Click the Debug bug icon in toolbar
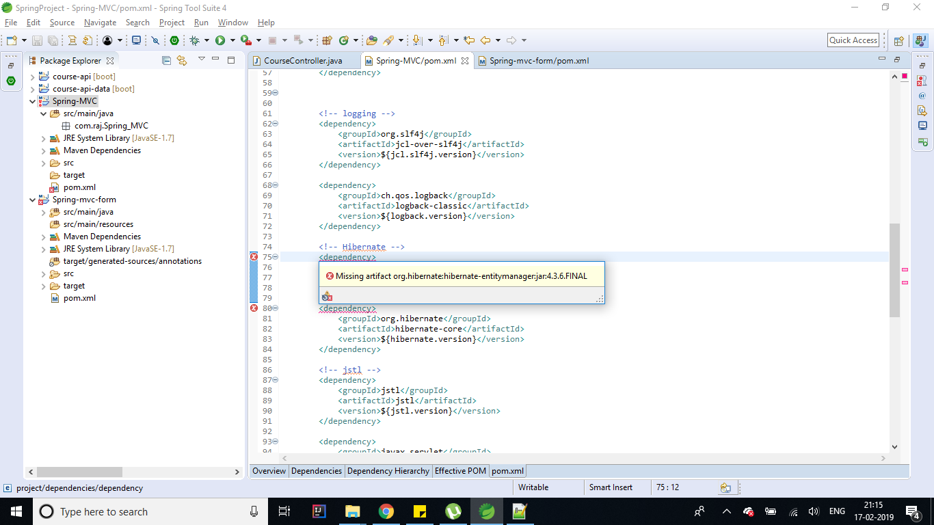 195,41
